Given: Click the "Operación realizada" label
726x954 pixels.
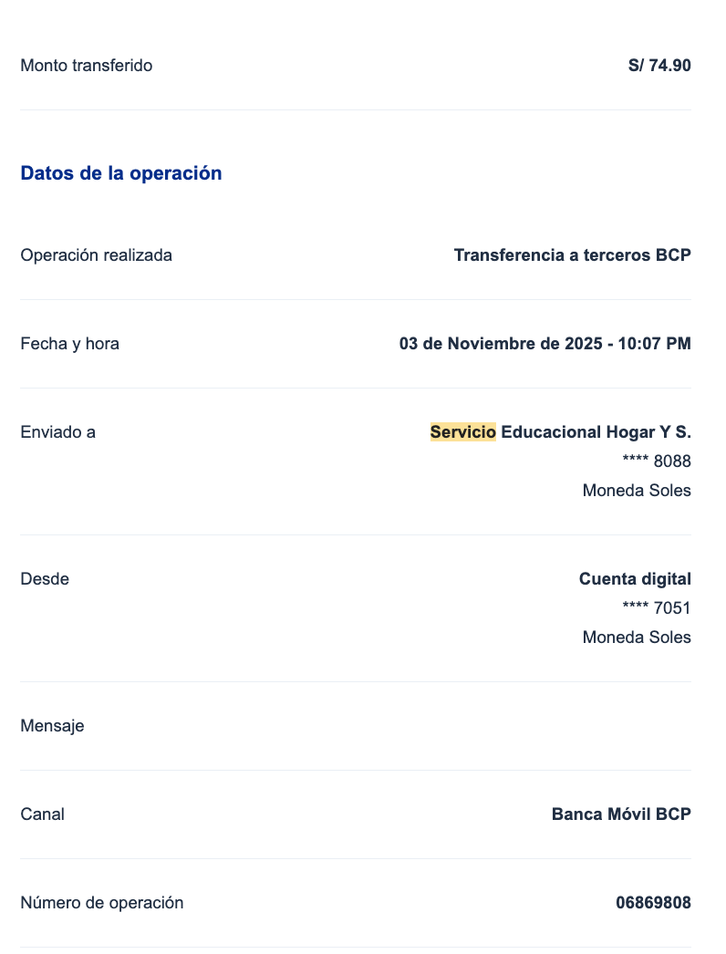Looking at the screenshot, I should click(96, 255).
